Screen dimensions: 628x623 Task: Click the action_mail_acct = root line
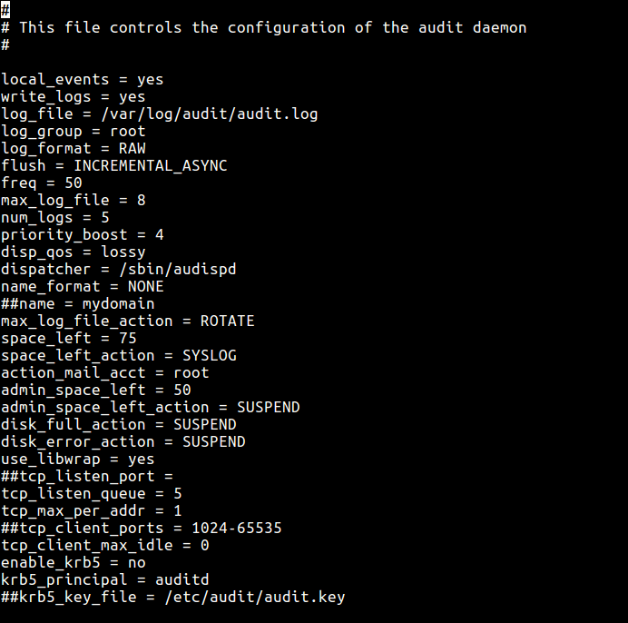[x=104, y=372]
